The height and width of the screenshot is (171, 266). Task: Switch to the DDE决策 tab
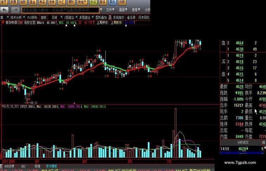click(9, 166)
